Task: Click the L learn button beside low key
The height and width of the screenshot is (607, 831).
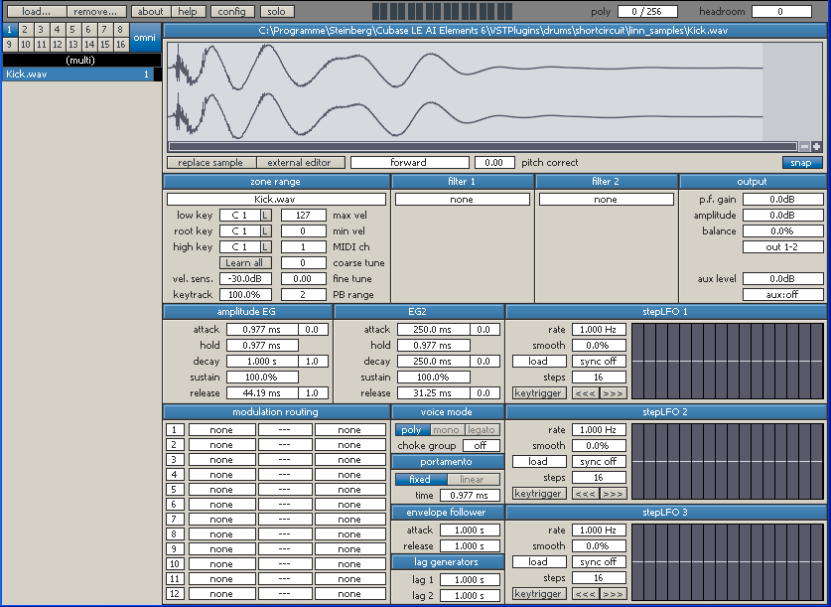Action: (x=265, y=216)
